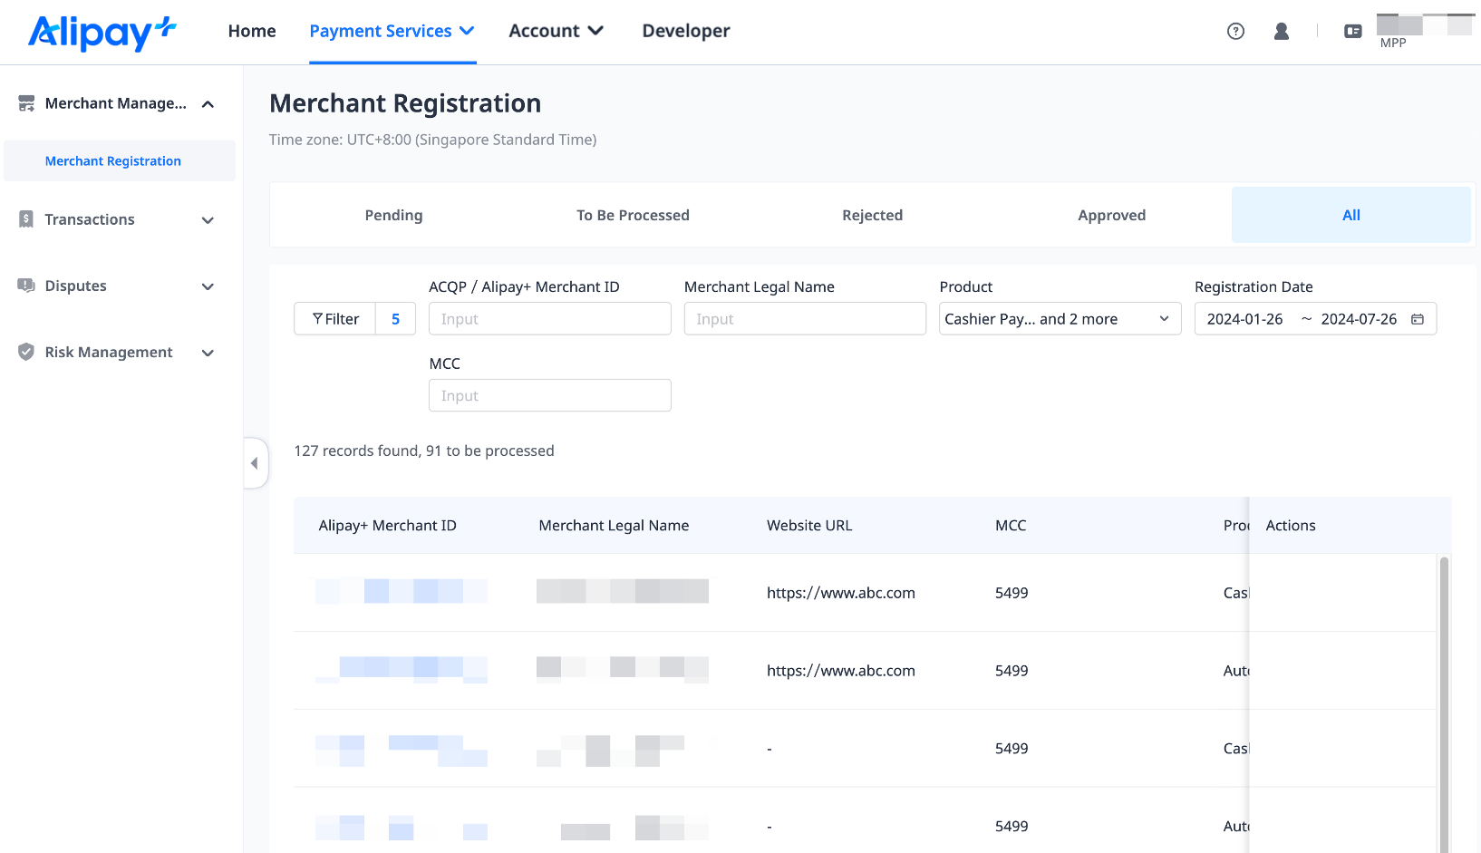Click the Risk Management shield icon
Screen dimensions: 1481x853
click(x=26, y=352)
